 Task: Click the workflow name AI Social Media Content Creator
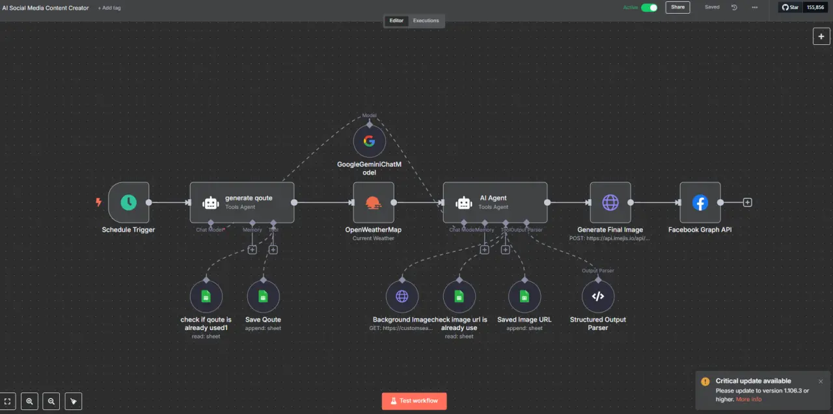click(46, 8)
